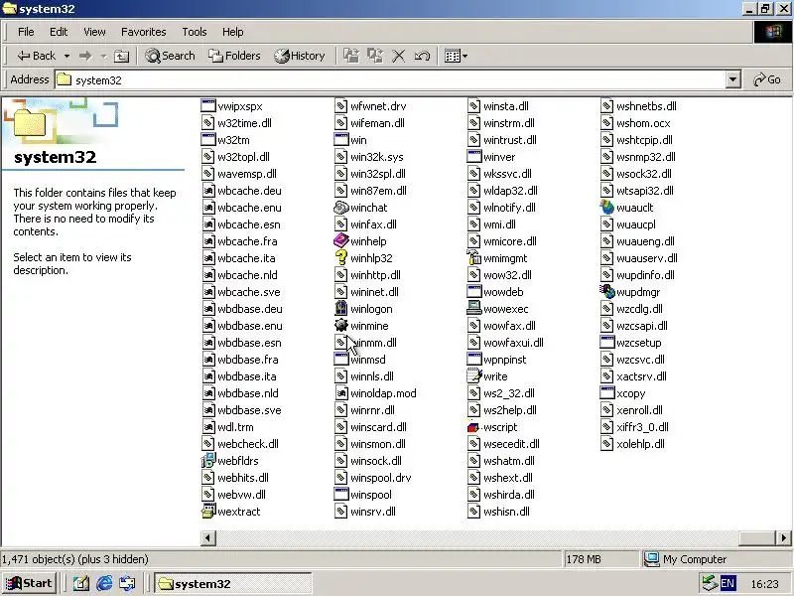The width and height of the screenshot is (794, 596).
Task: Select the file wshom.ocx
Action: [x=635, y=122]
